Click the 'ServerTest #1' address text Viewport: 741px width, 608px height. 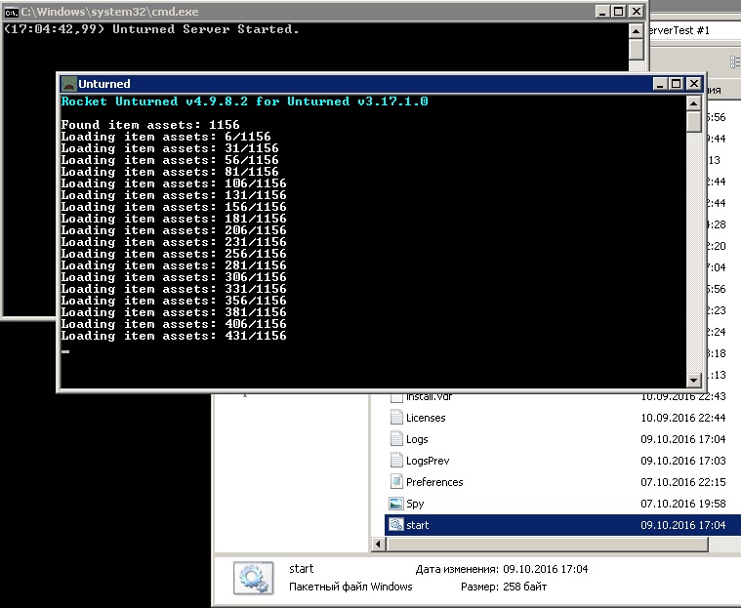point(679,30)
